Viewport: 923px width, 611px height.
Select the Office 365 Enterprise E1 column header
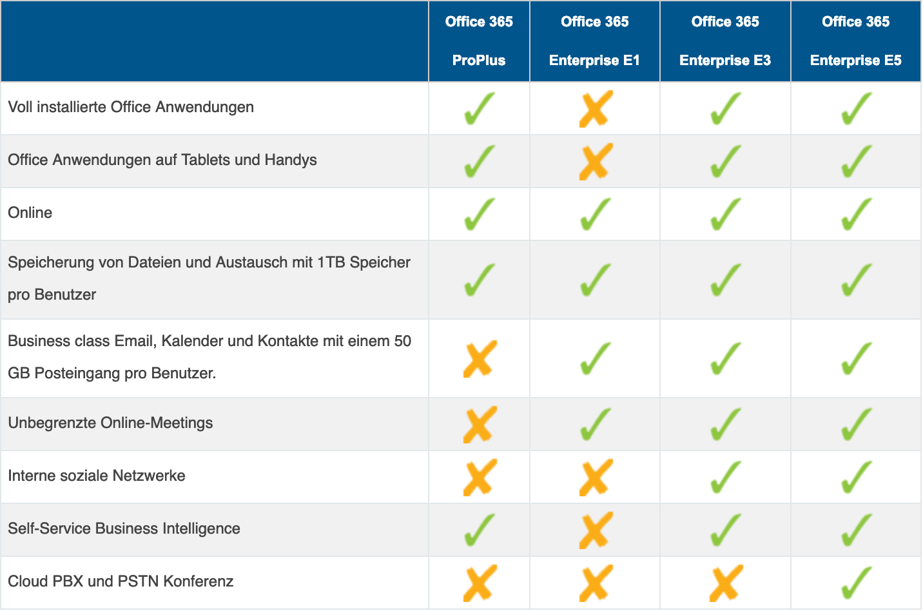point(595,41)
